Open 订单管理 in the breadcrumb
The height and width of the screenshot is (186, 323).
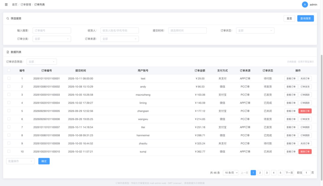coord(26,4)
